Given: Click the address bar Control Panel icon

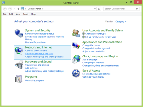Looking at the screenshot, I should coord(23,9).
